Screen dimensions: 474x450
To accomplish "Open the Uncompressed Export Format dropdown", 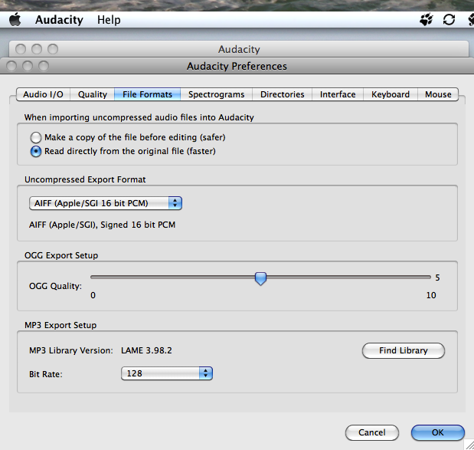I will (106, 203).
